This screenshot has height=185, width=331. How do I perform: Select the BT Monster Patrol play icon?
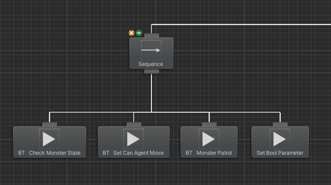click(209, 139)
